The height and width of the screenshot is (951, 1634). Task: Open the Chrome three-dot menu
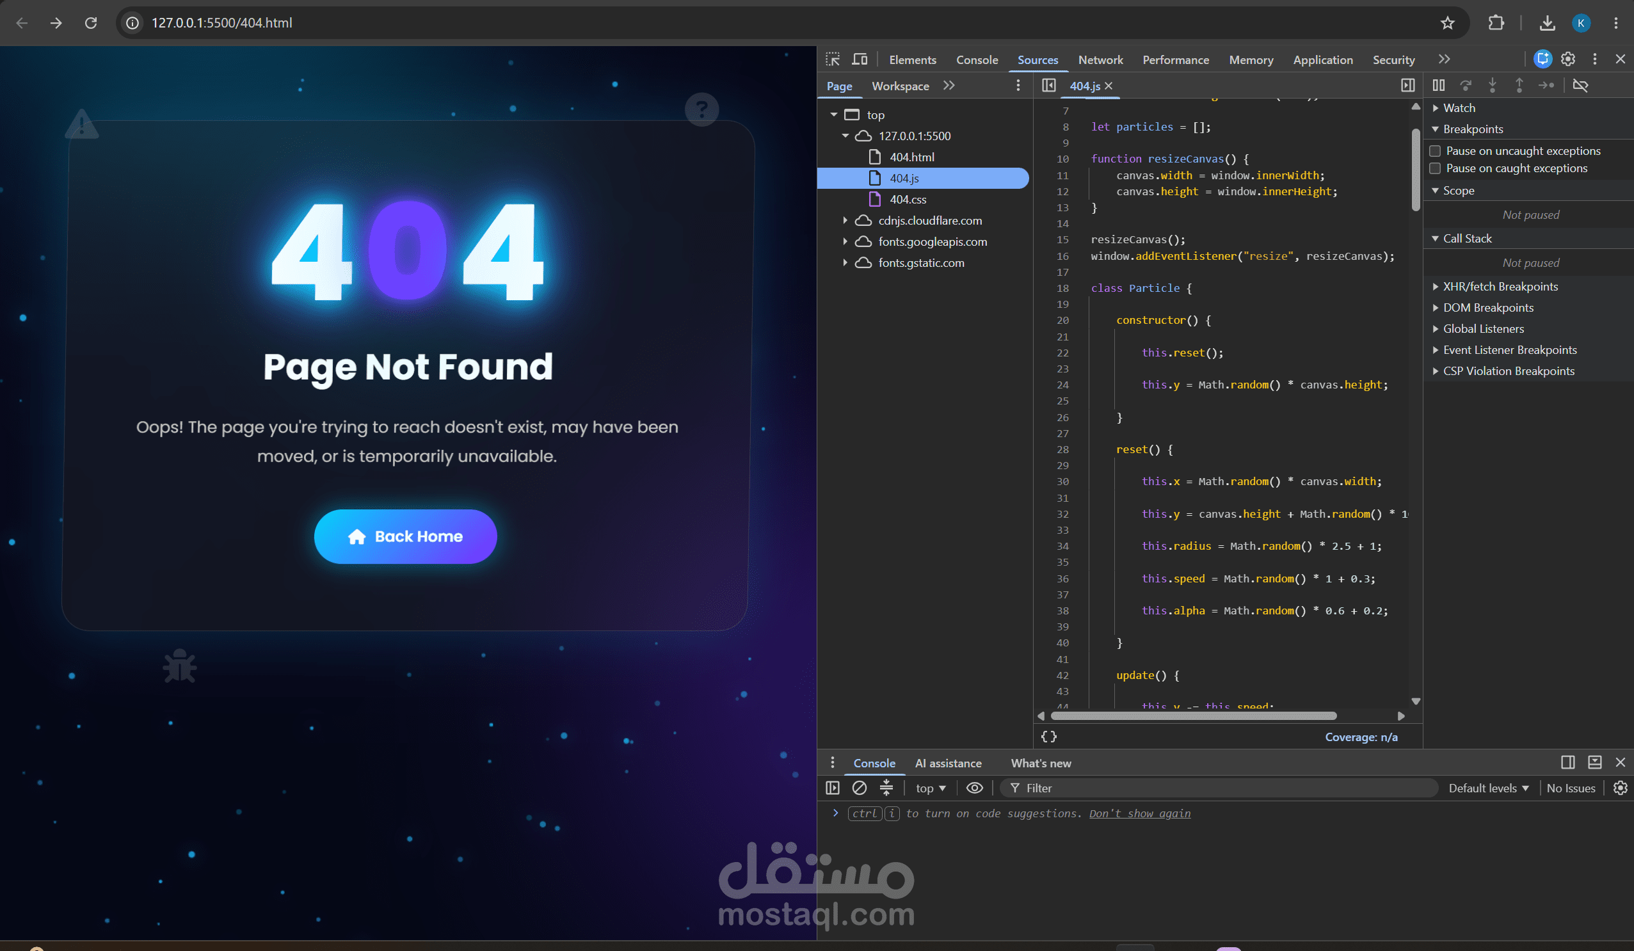pyautogui.click(x=1615, y=23)
